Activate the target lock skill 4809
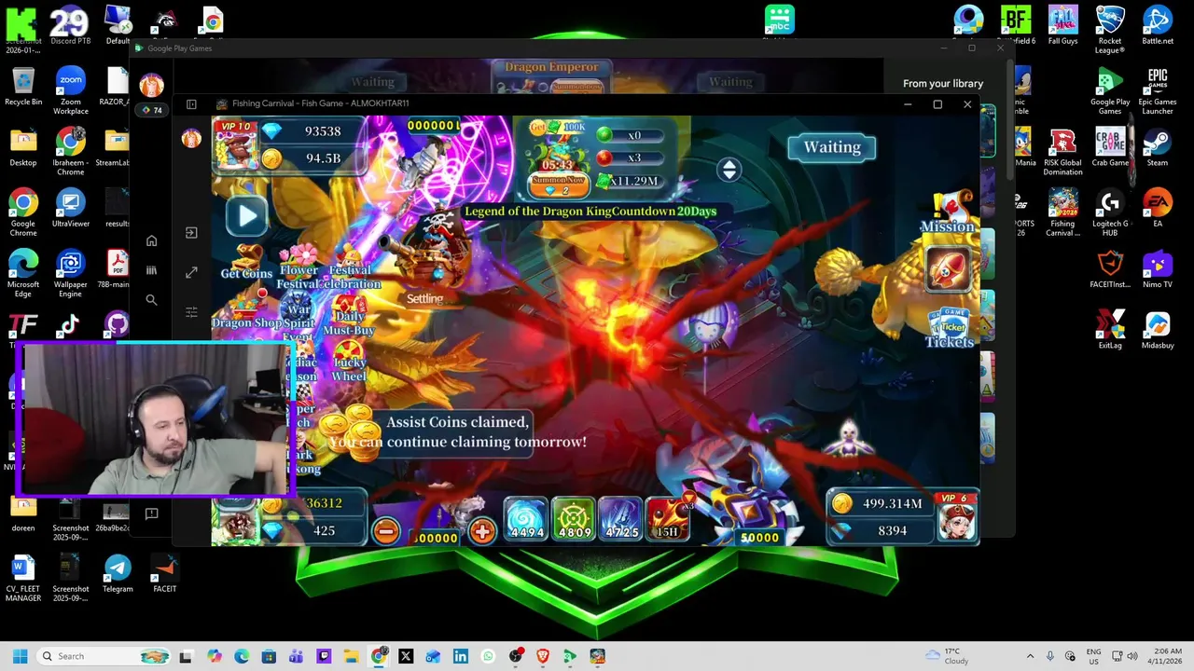The width and height of the screenshot is (1194, 671). tap(573, 519)
